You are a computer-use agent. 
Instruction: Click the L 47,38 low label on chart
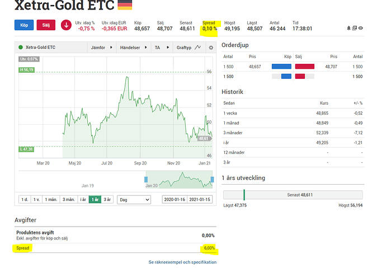[x=26, y=149]
